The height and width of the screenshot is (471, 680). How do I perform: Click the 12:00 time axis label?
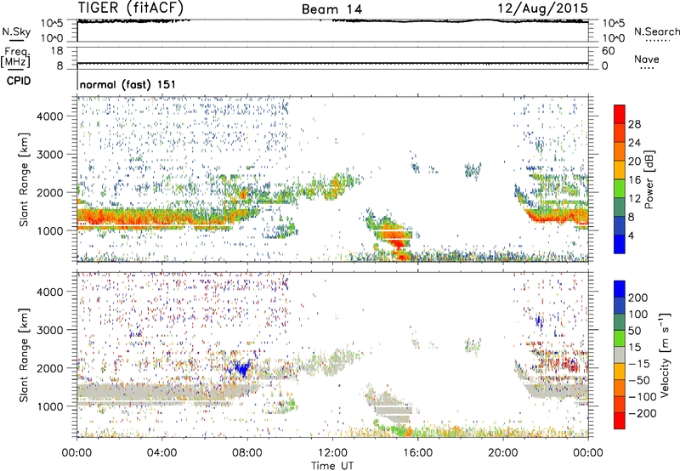[x=332, y=453]
